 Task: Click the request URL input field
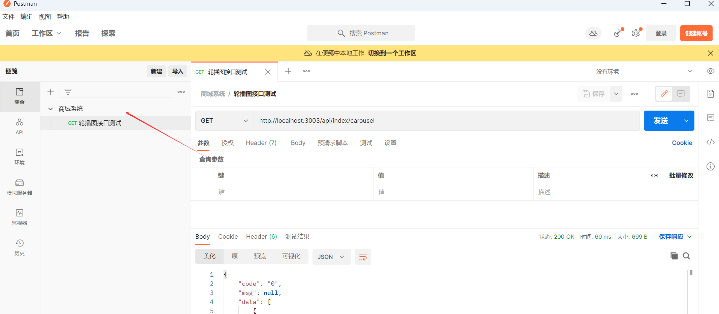click(447, 121)
